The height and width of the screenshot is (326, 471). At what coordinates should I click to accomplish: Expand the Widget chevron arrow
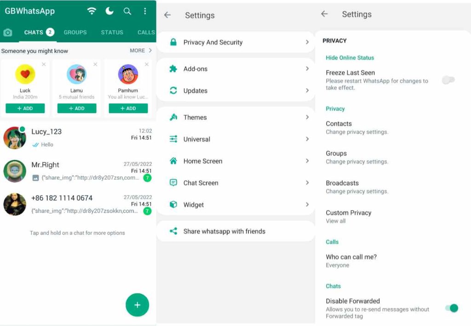307,204
